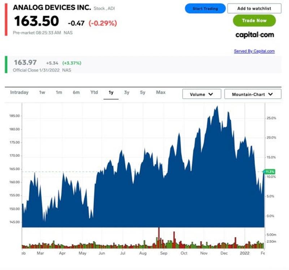This screenshot has height=270, width=289.
Task: Click the 145.00 price axis label
Action: click(x=14, y=222)
